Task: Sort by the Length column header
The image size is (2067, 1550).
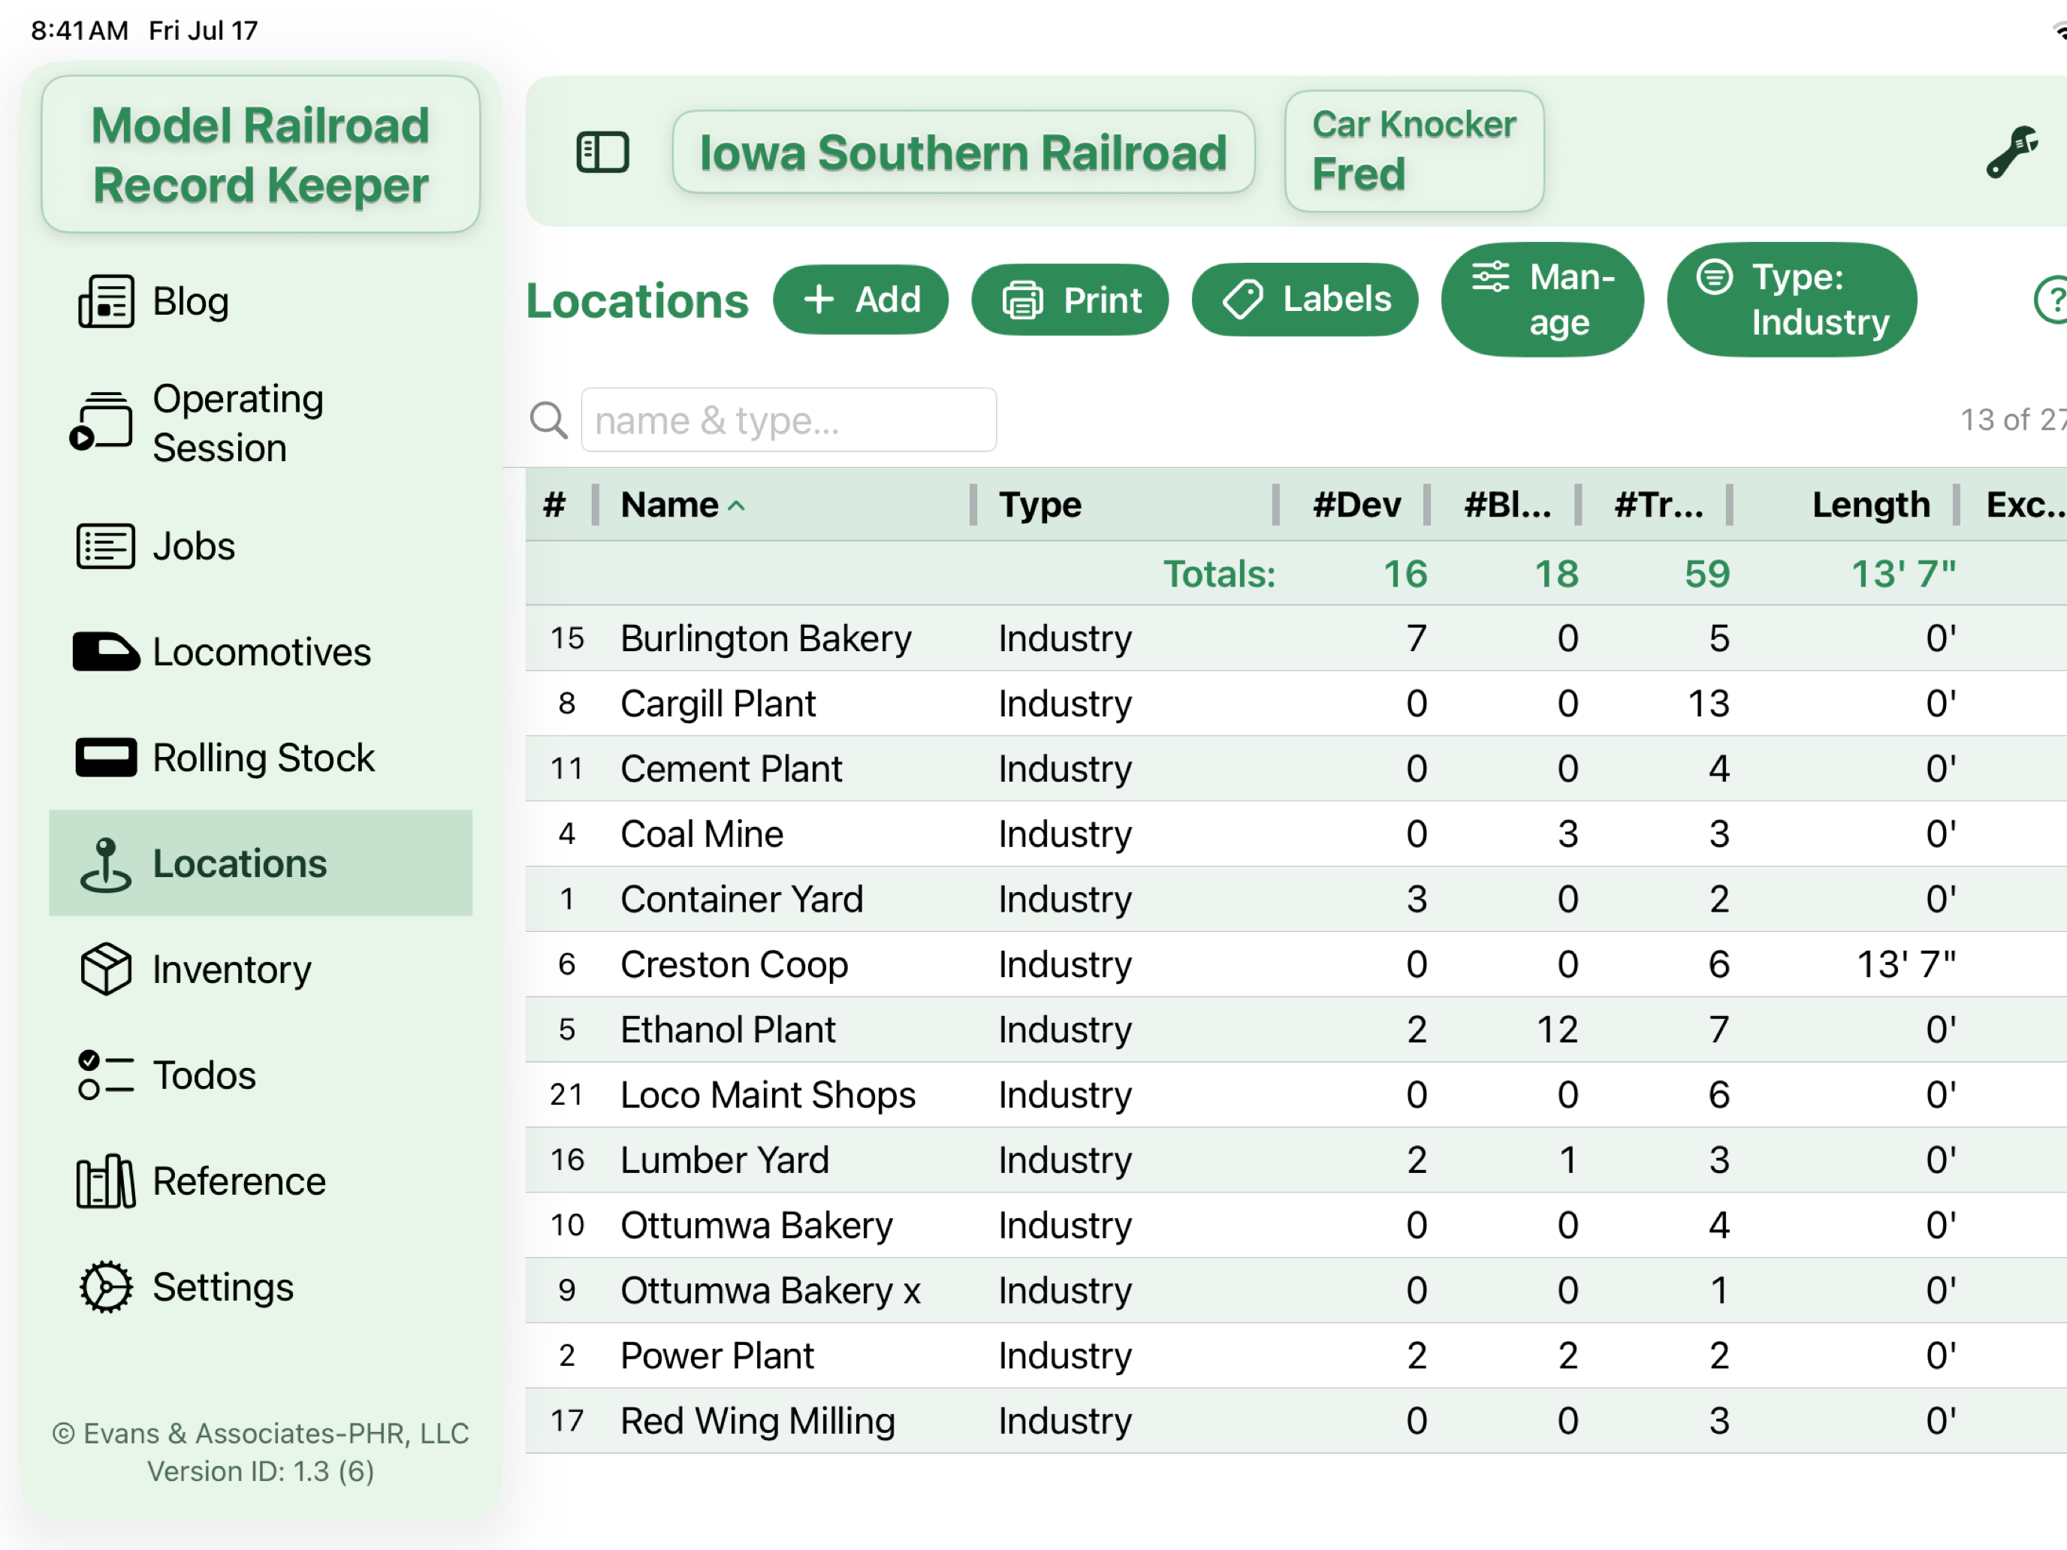Action: (x=1871, y=505)
